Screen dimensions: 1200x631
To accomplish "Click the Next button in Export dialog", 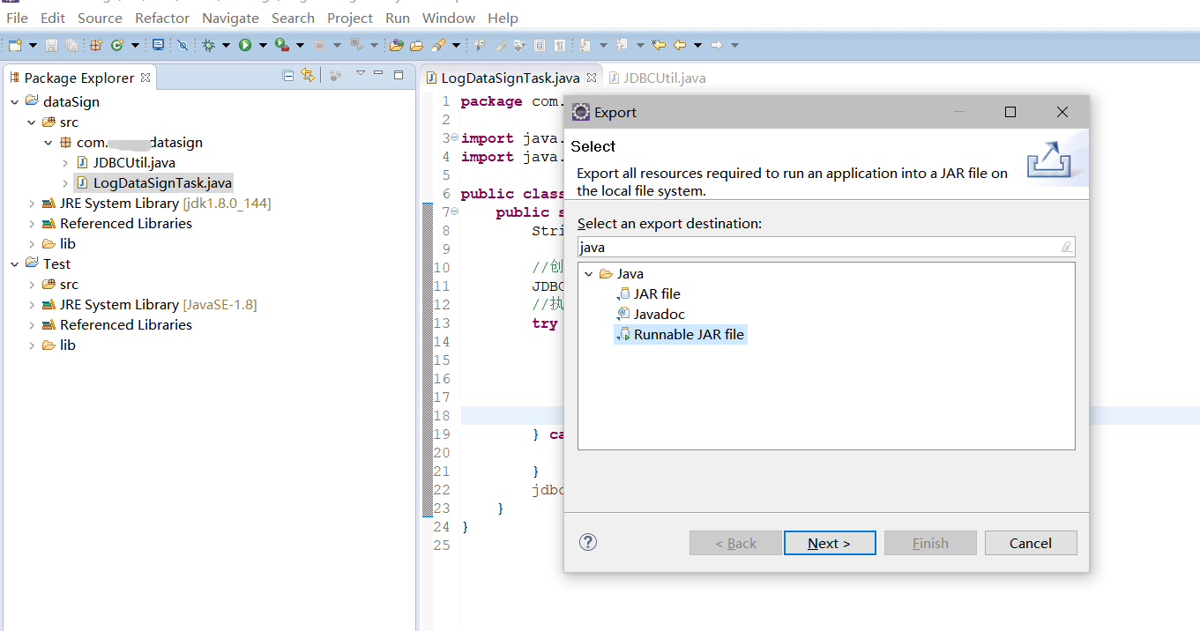I will (x=830, y=543).
